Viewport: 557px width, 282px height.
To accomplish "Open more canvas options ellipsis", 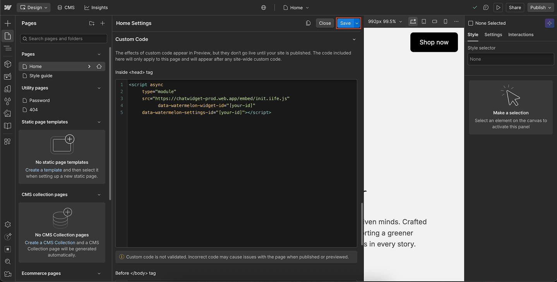I will pyautogui.click(x=456, y=22).
